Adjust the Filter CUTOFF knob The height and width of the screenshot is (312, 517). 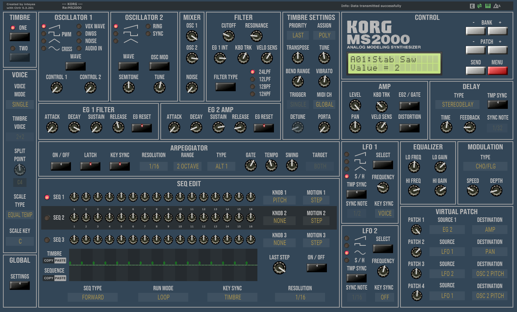point(228,36)
